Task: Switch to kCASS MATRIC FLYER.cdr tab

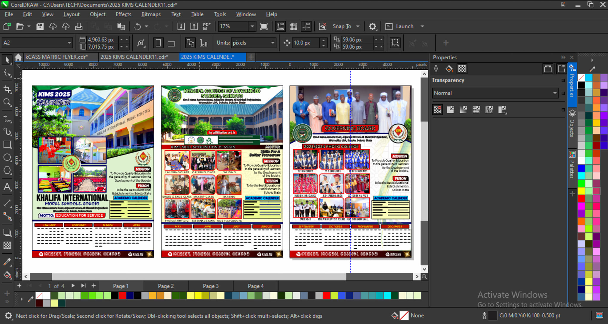Action: point(56,57)
